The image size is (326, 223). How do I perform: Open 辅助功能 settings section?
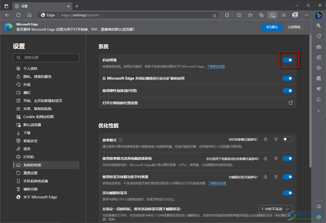46,189
